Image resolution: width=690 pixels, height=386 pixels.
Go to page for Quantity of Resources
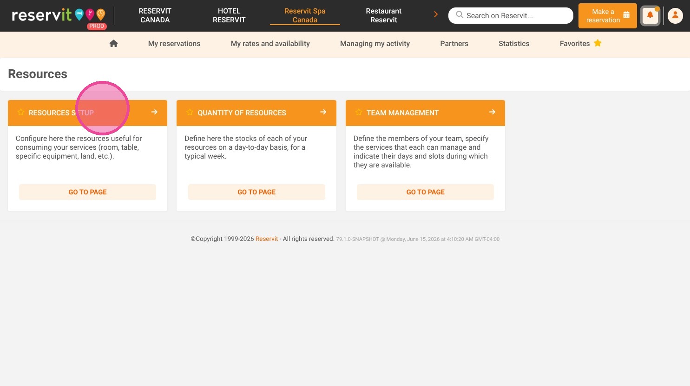coord(256,192)
